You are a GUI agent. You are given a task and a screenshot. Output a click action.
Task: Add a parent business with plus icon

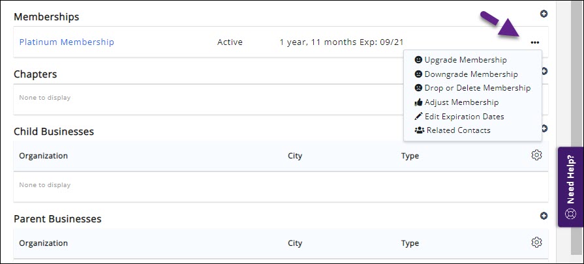coord(544,216)
